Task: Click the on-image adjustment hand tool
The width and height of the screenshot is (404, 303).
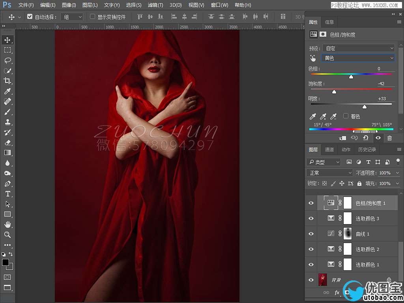Action: [x=313, y=58]
